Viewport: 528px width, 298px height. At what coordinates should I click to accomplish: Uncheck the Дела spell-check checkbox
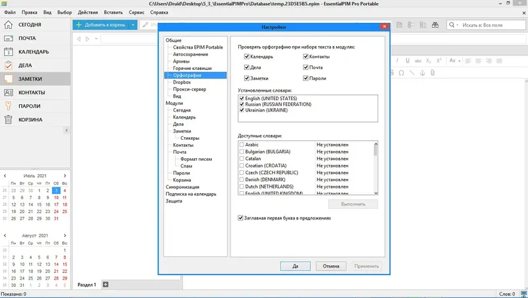247,67
